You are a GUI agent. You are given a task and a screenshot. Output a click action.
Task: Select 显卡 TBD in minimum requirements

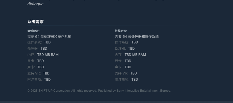pyautogui.click(x=36, y=61)
